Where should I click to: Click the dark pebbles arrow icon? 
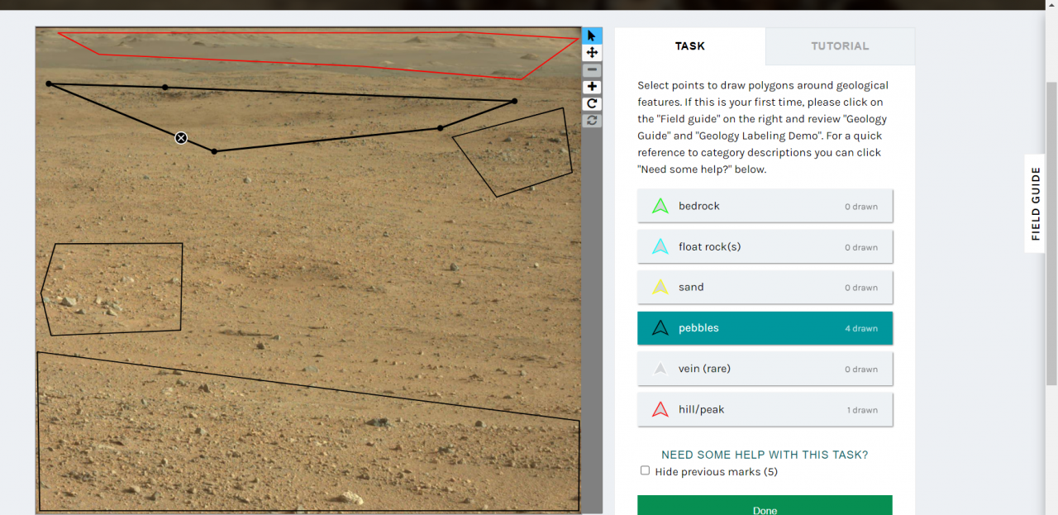pos(660,328)
